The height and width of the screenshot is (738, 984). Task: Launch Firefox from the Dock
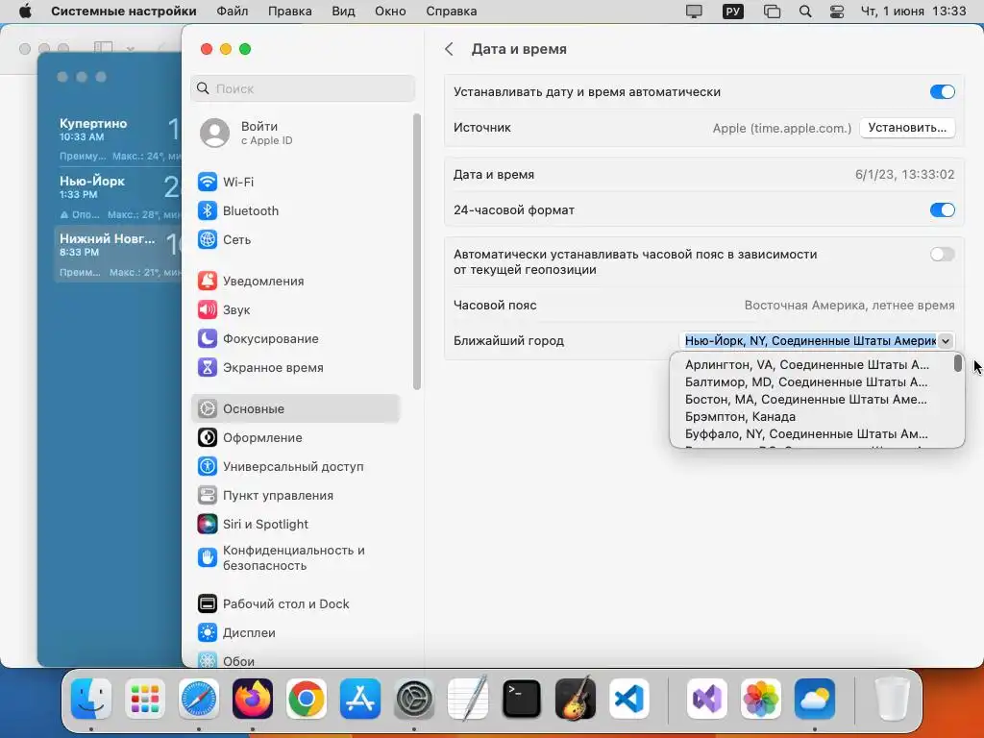(x=253, y=699)
